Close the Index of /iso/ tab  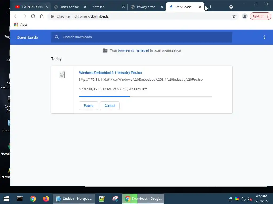tap(85, 7)
